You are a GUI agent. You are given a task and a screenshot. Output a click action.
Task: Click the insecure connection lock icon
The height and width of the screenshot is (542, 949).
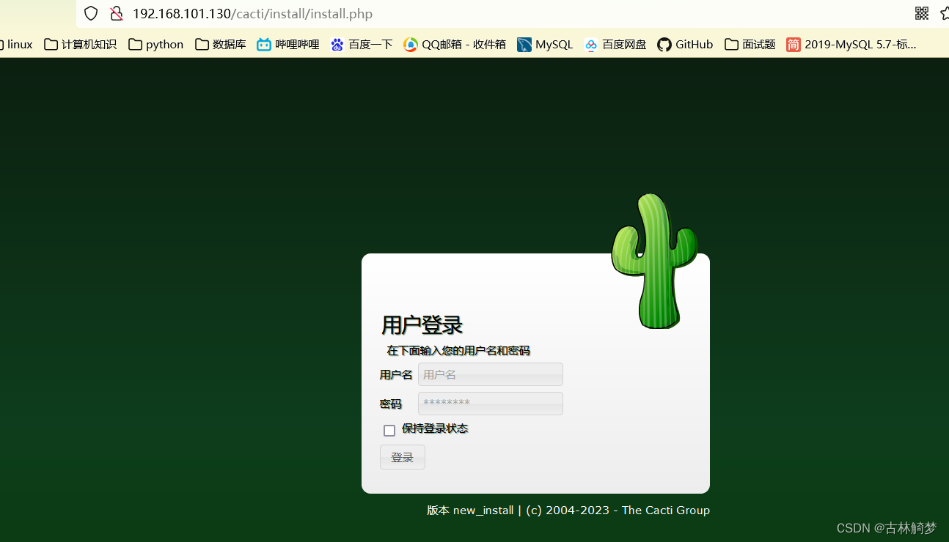(x=117, y=13)
